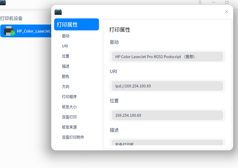
Task: Click the printer icon in the dialog header
Action: click(58, 12)
